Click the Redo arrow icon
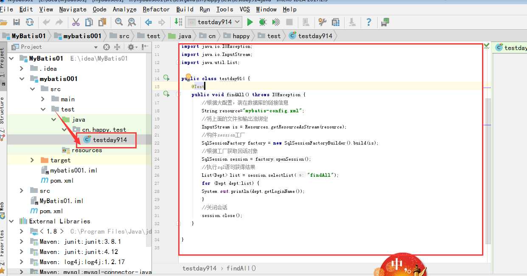527x276 pixels. (x=59, y=22)
